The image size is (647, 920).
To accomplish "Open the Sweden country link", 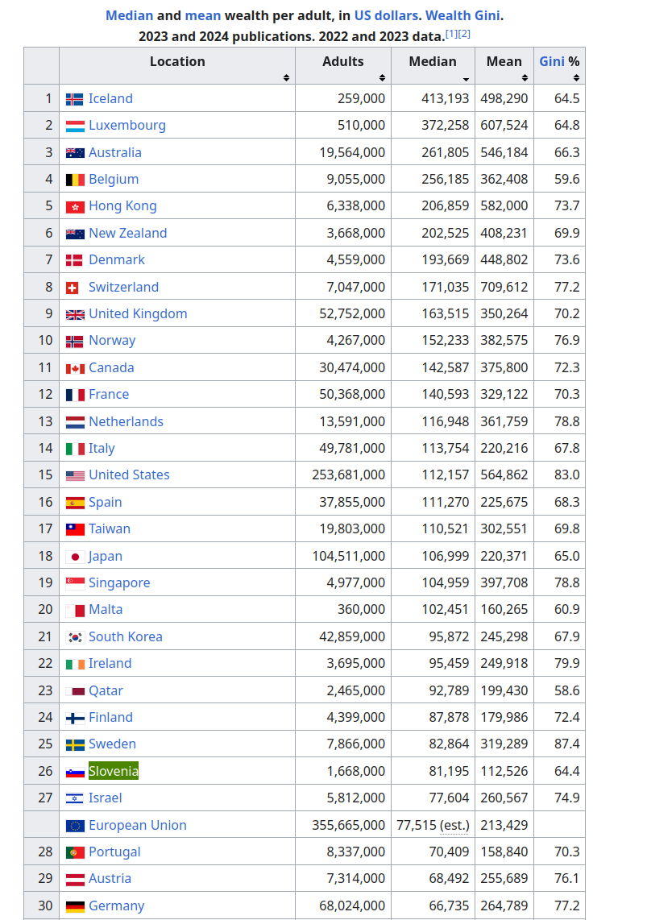I will tap(113, 744).
